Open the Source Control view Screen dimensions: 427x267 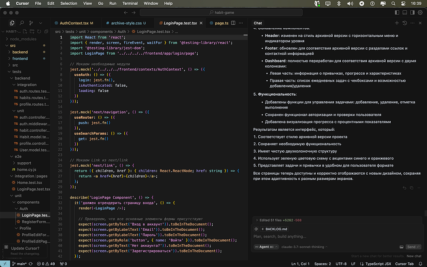point(32,23)
